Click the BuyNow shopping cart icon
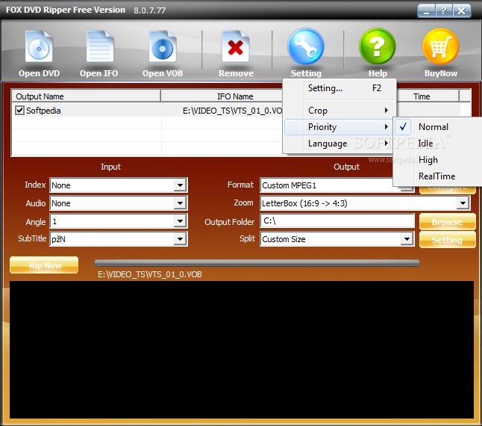 pyautogui.click(x=440, y=47)
